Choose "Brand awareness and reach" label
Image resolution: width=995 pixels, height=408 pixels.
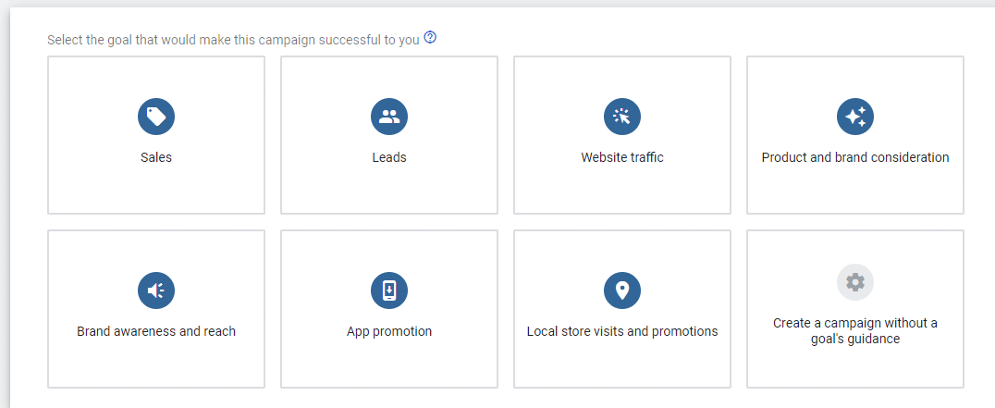click(156, 331)
